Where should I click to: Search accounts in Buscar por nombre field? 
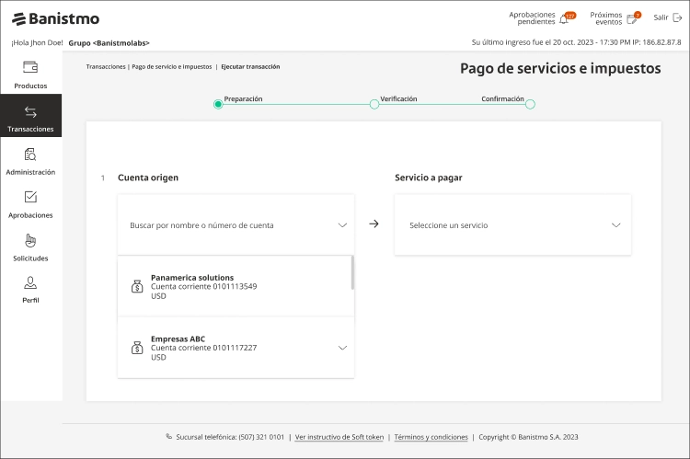point(236,224)
